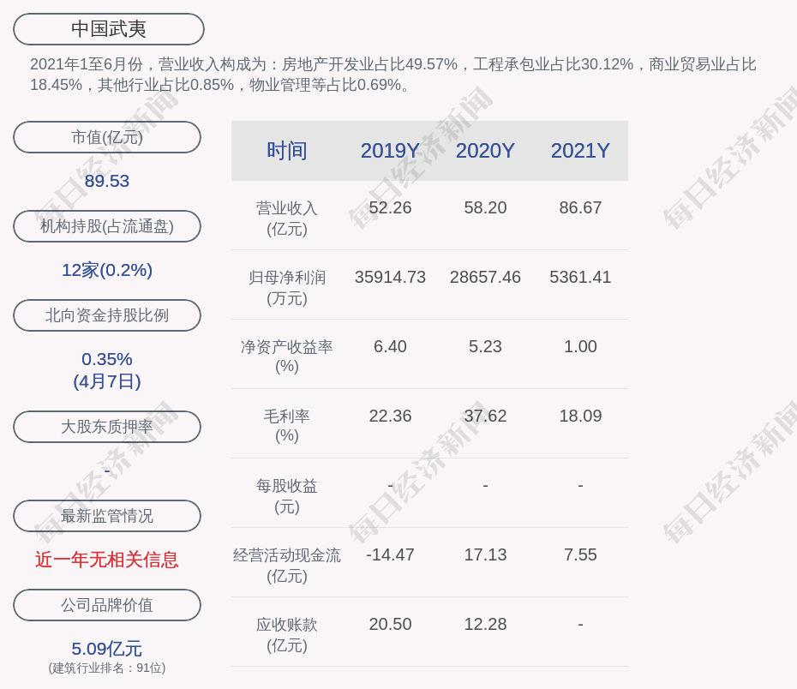Click the 归母净利润 (万元) row label
Image resolution: width=797 pixels, height=689 pixels.
coord(287,288)
